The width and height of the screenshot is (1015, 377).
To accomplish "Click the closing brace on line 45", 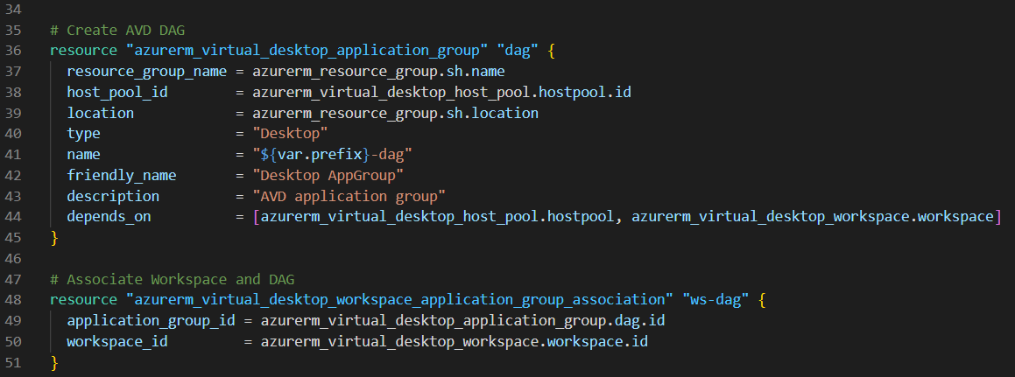I will coord(54,238).
